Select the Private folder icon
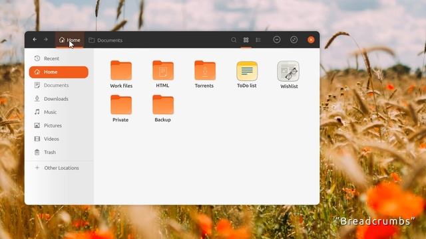This screenshot has height=239, width=426. tap(121, 105)
